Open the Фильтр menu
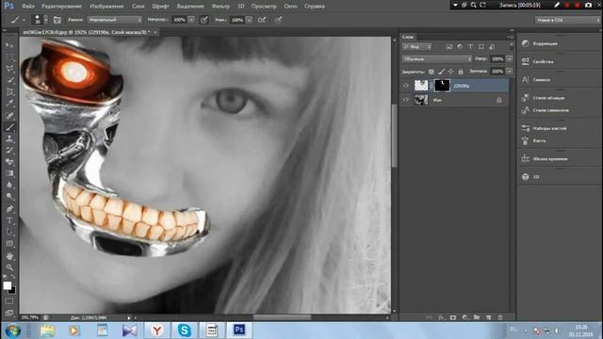603x339 pixels. point(220,7)
